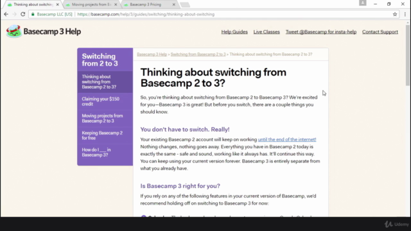Click page title 'Thinking about switching from Basecamp 2 to 3?'
411x231 pixels.
pyautogui.click(x=213, y=78)
